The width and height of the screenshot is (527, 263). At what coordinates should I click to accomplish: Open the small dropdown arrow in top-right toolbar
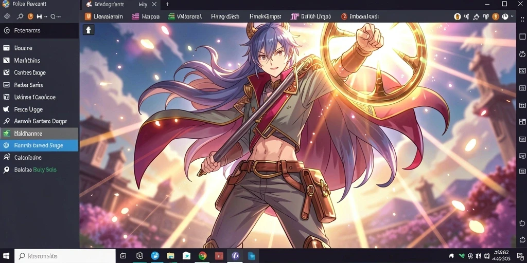(x=512, y=16)
